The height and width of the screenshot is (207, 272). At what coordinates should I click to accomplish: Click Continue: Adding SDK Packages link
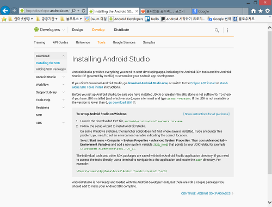click(x=206, y=193)
